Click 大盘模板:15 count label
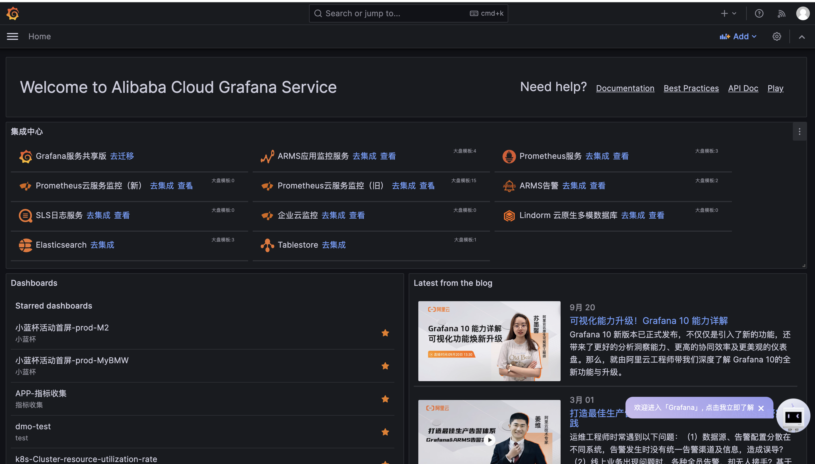This screenshot has height=464, width=815. [463, 181]
